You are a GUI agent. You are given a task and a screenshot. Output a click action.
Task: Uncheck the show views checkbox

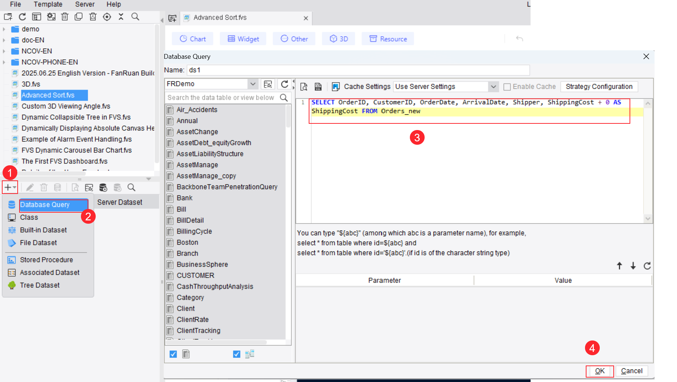[237, 354]
